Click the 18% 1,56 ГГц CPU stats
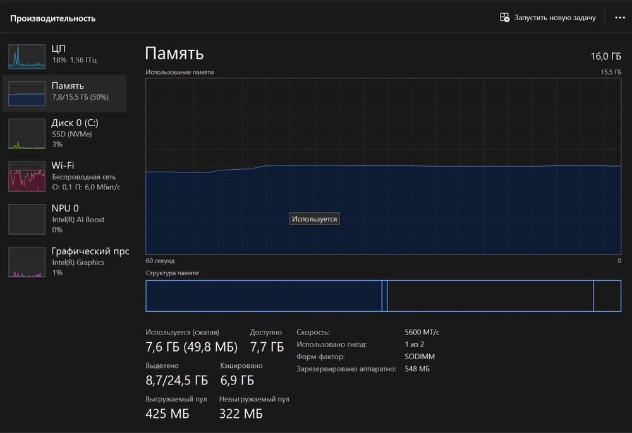Screen dimensions: 632x433 pos(74,60)
